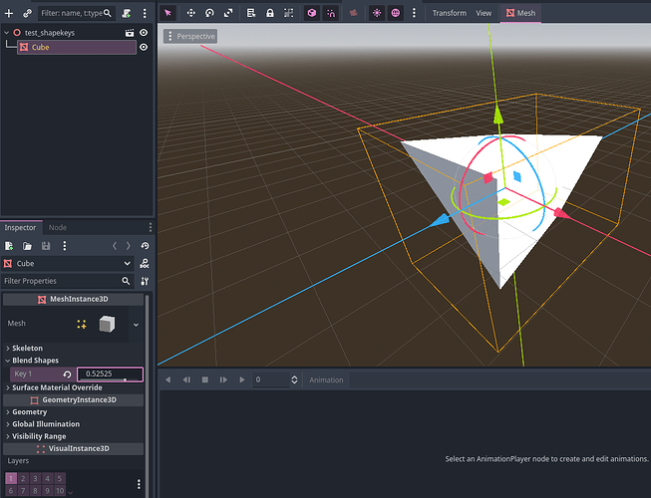Open the Mesh menu
This screenshot has height=498, width=651.
coord(520,13)
